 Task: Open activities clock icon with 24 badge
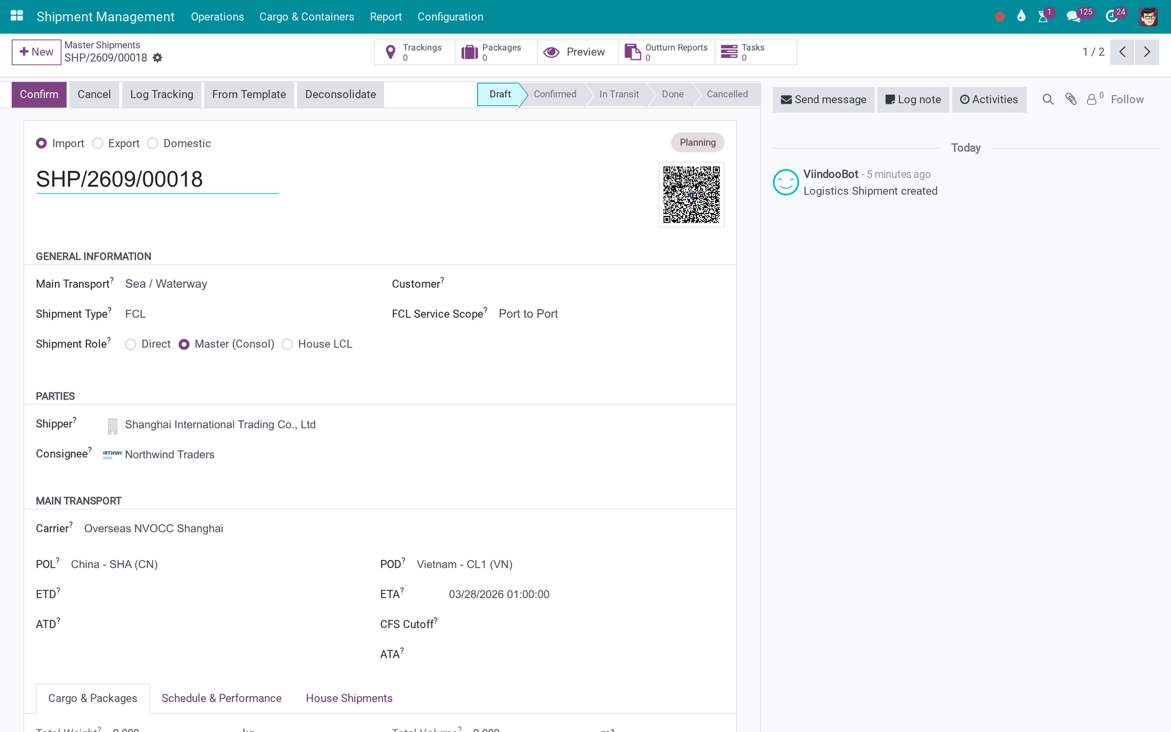pos(1112,16)
